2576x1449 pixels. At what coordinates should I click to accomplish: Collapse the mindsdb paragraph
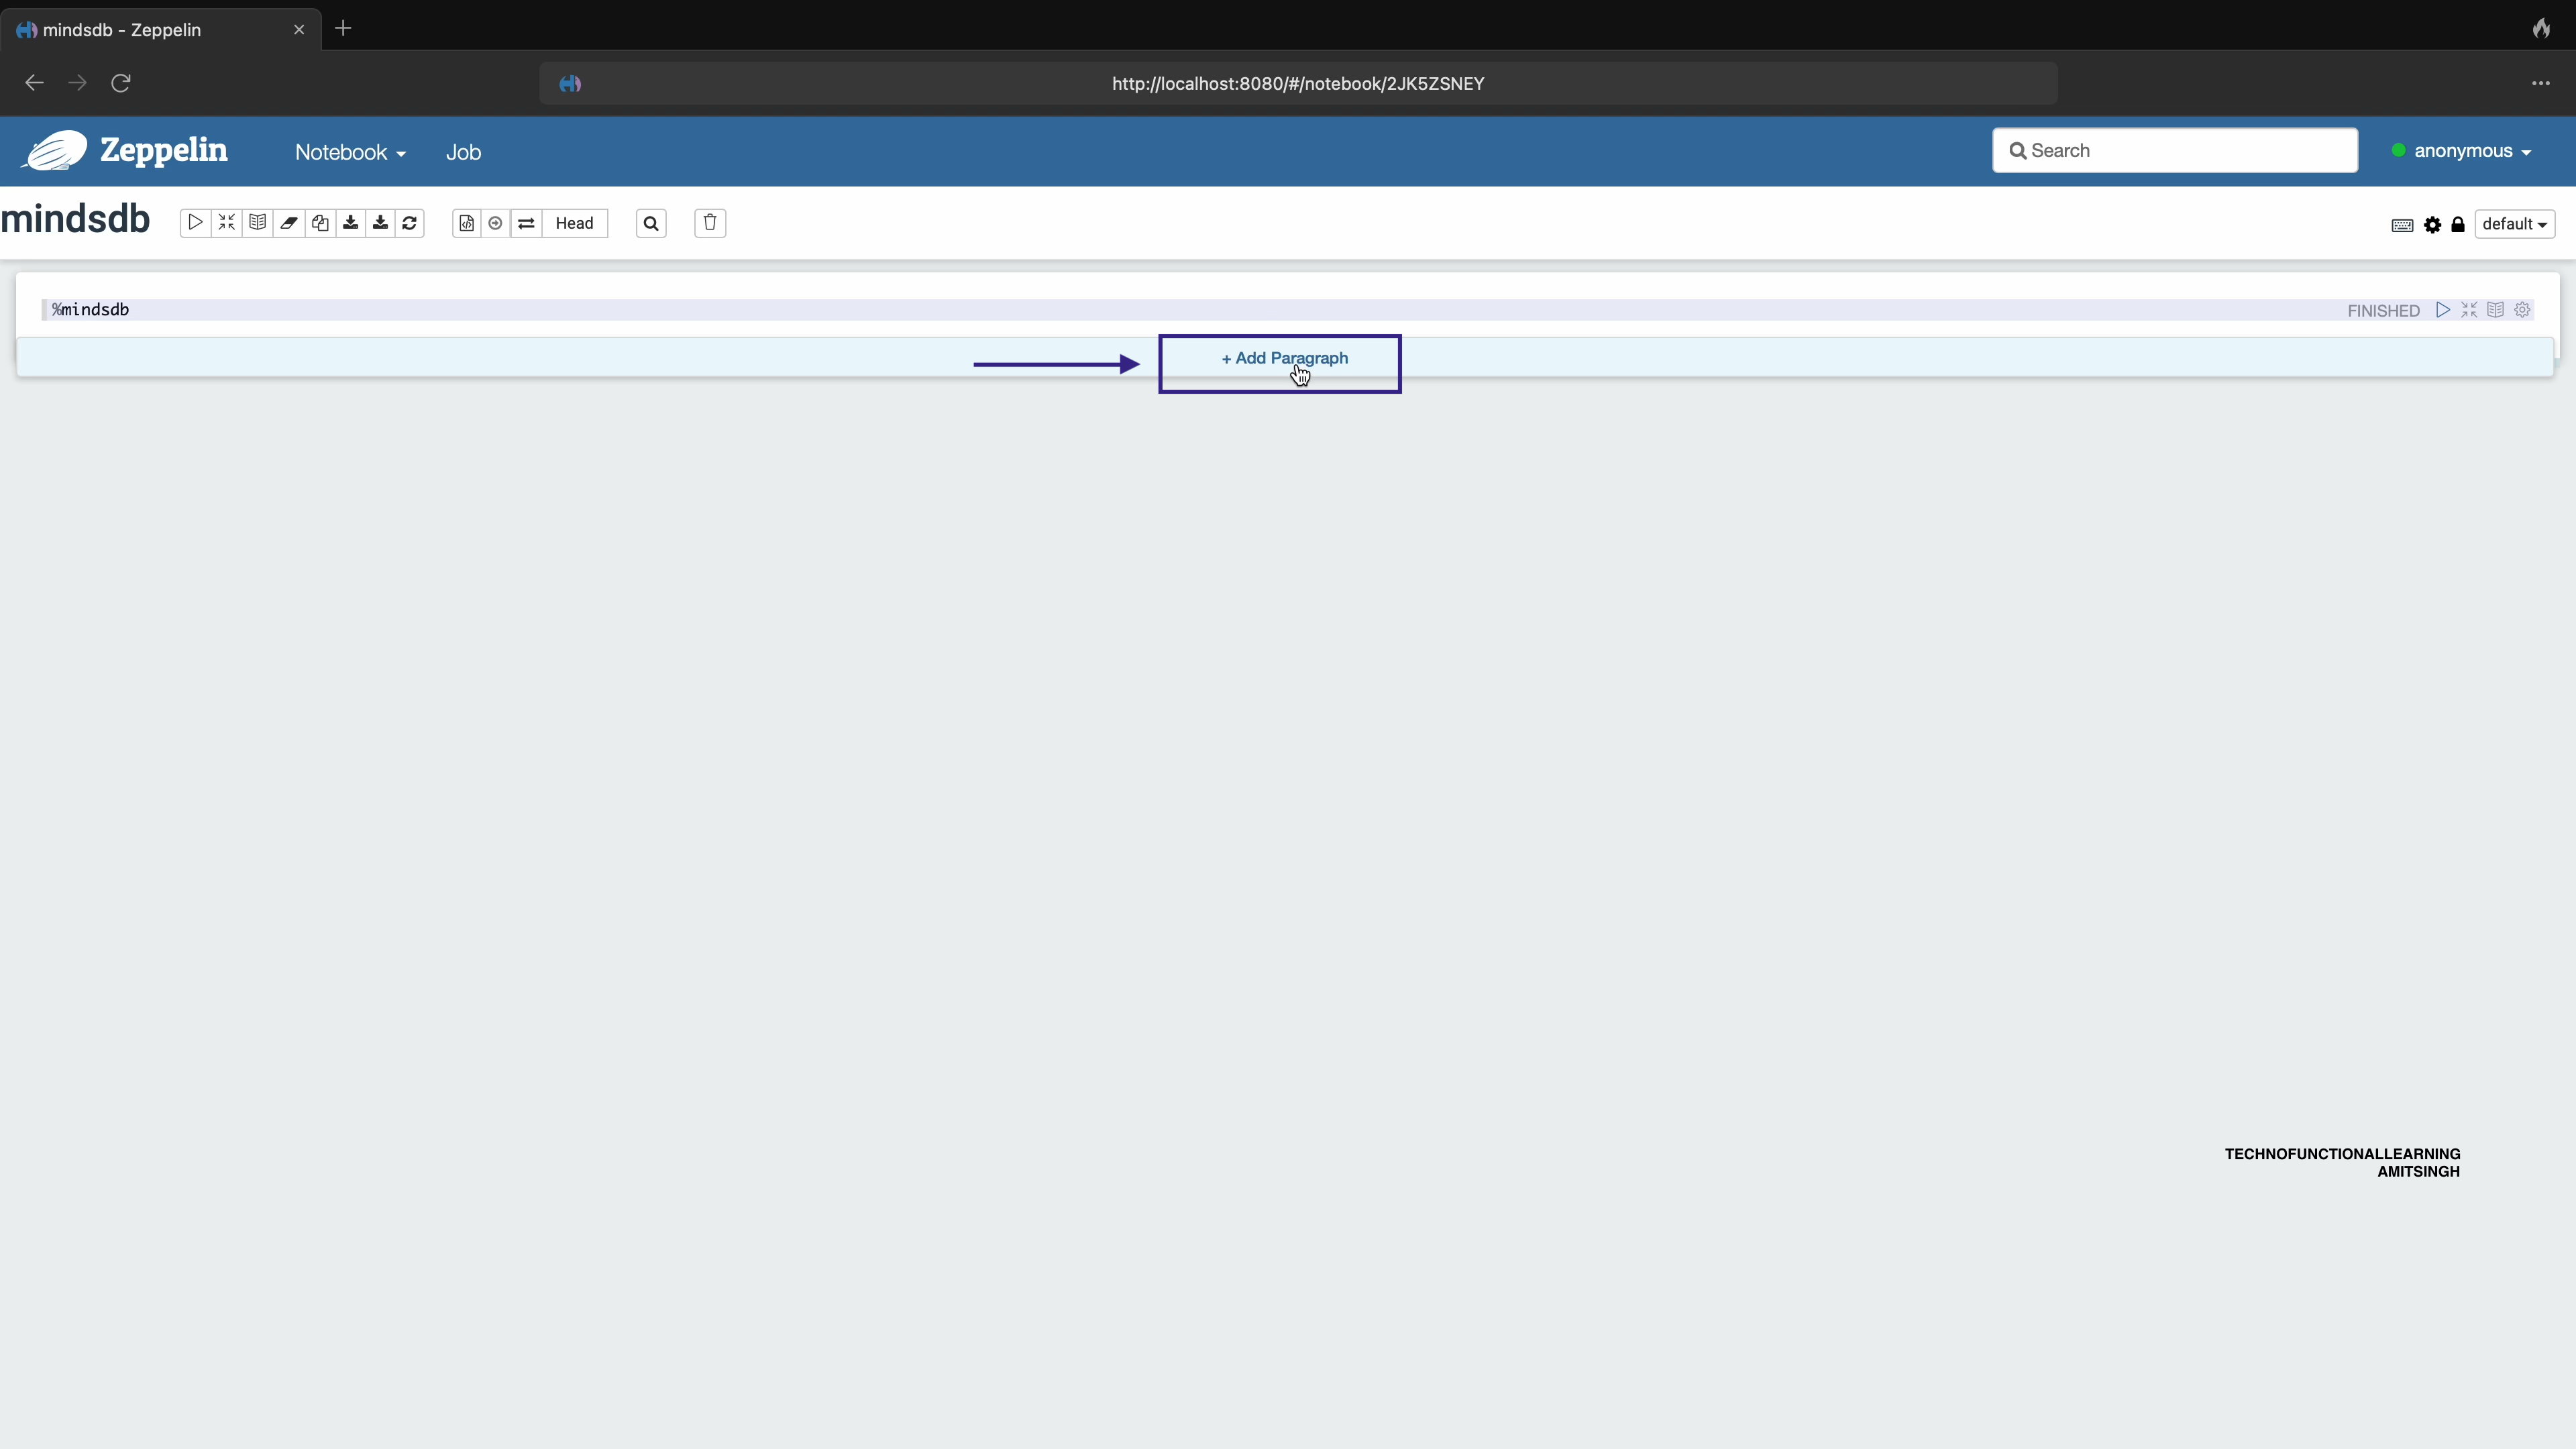(x=2470, y=310)
